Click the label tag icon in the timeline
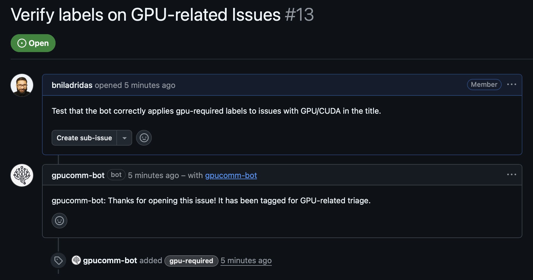Image resolution: width=533 pixels, height=280 pixels. 58,260
